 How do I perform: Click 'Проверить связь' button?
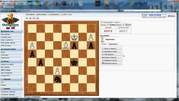(x=111, y=52)
